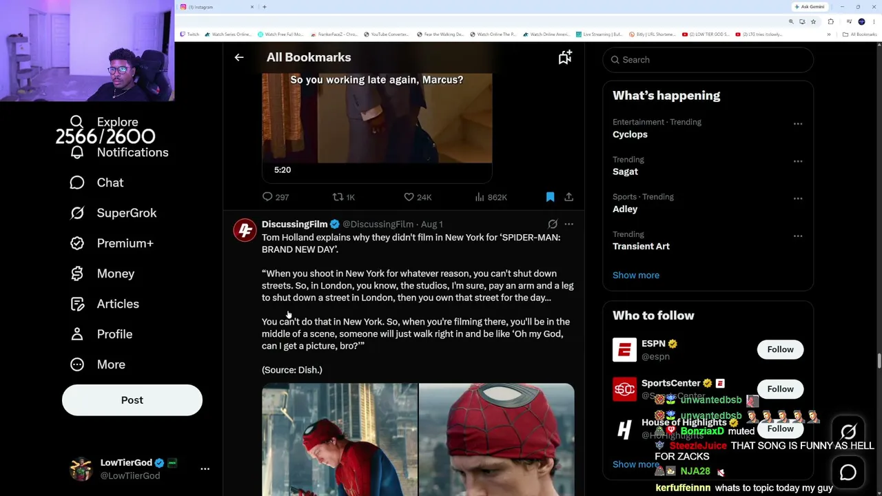Open the floating Grok button
The image size is (882, 496).
pos(848,432)
